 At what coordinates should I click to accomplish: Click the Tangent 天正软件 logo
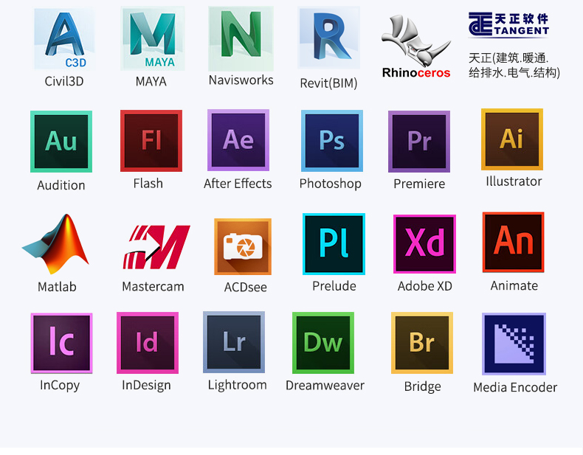pos(508,24)
